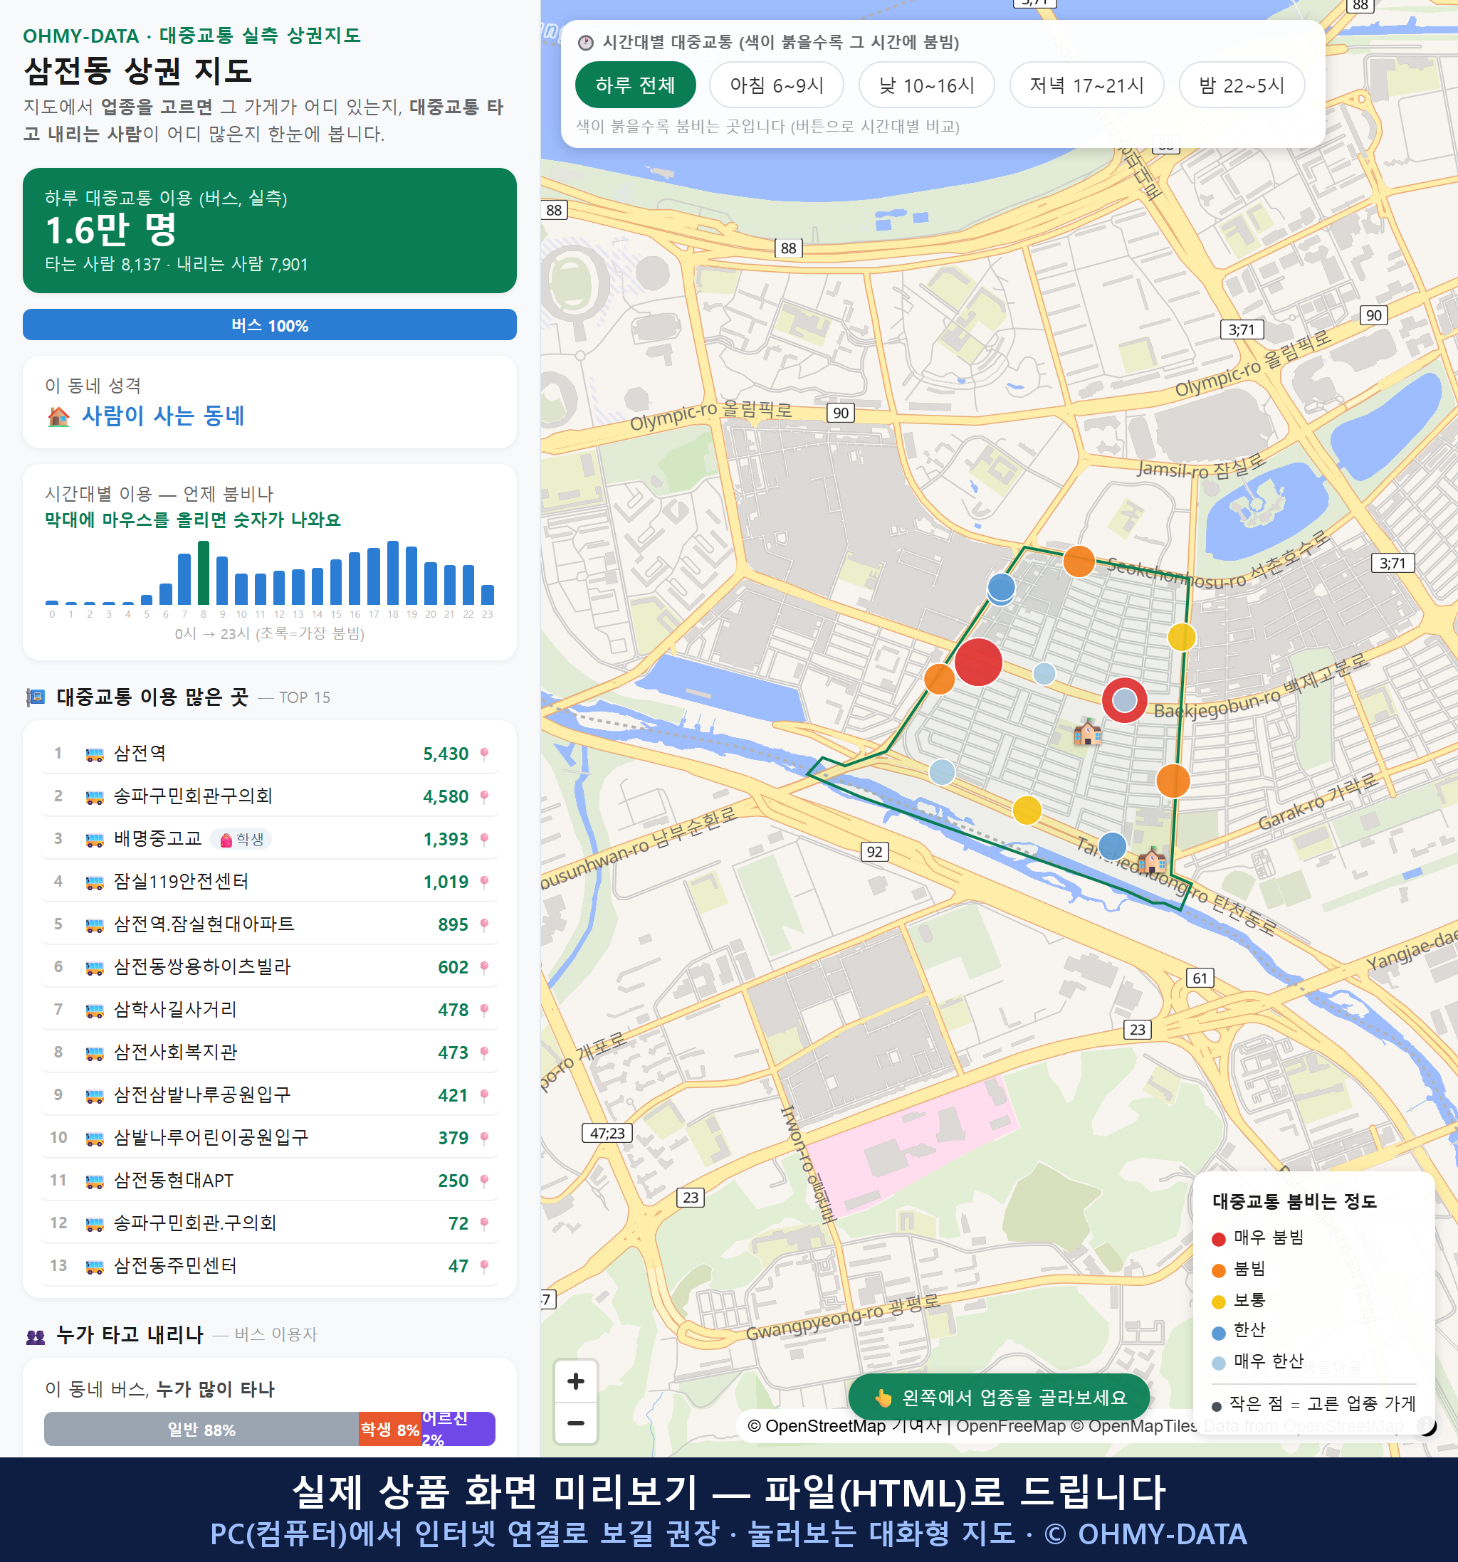Click the 보통 legend entry
This screenshot has width=1458, height=1562.
(x=1239, y=1300)
